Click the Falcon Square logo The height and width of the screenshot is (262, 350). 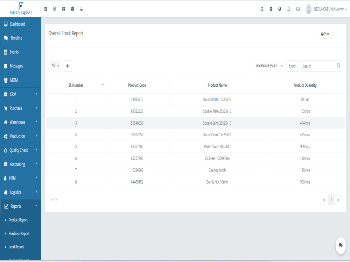[21, 9]
